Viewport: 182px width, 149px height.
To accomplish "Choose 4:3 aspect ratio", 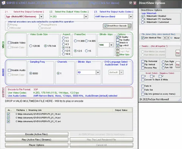I will 64,44.
